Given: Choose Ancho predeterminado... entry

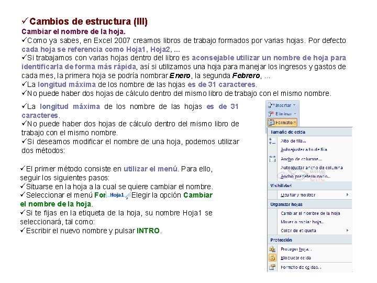Looking at the screenshot, I should (x=305, y=177).
